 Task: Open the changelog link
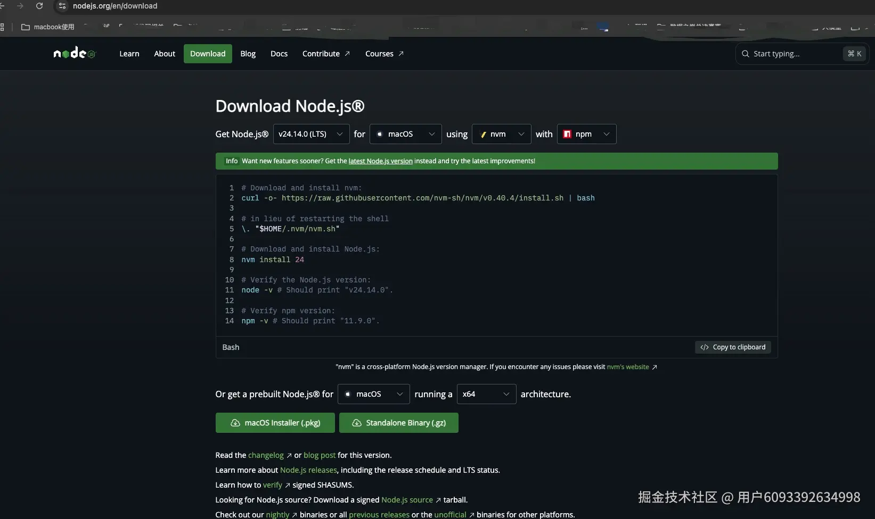coord(266,455)
